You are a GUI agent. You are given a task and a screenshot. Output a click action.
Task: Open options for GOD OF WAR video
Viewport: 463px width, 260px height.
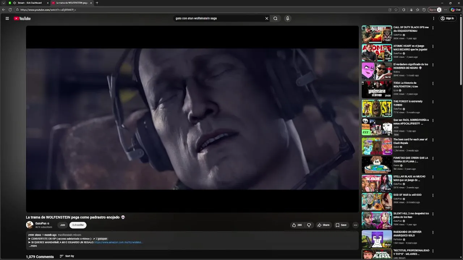(433, 195)
